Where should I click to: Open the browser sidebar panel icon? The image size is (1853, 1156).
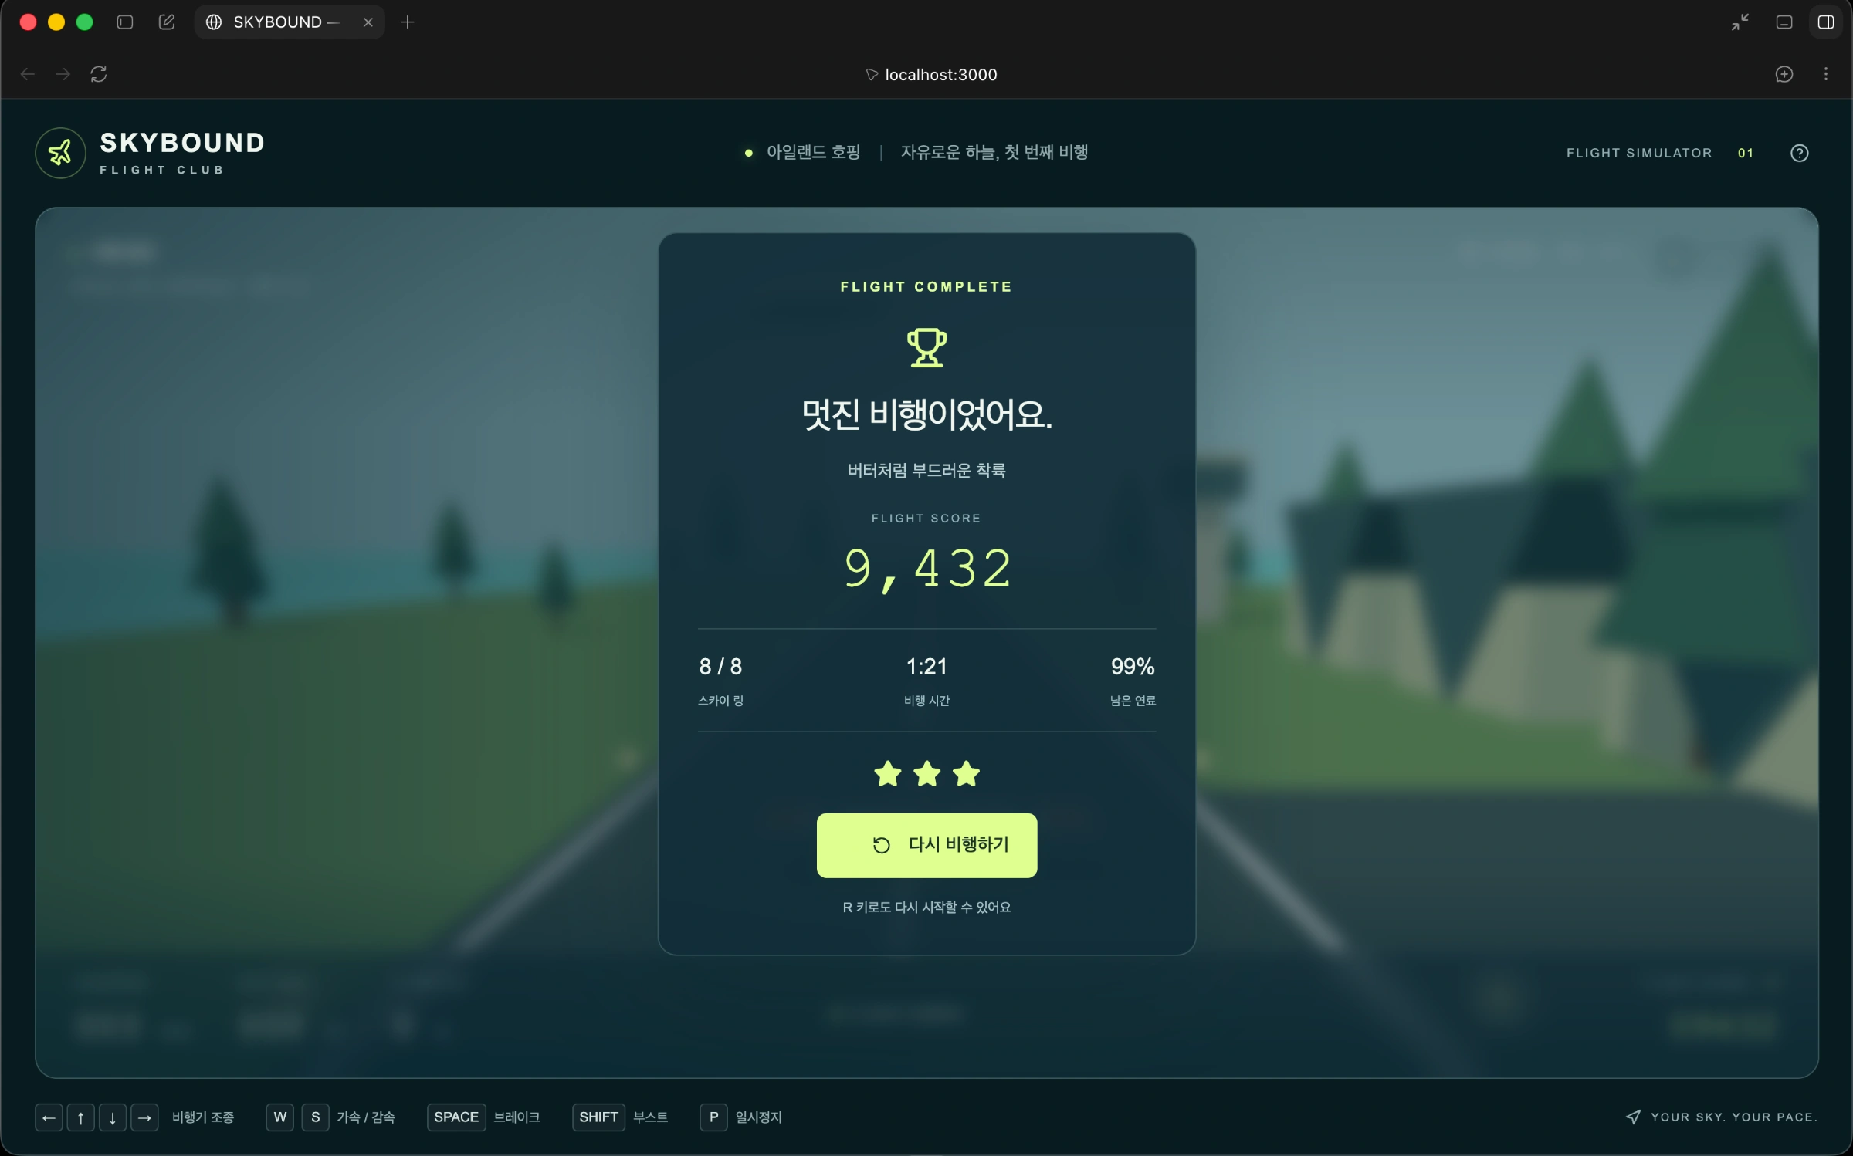pyautogui.click(x=125, y=22)
